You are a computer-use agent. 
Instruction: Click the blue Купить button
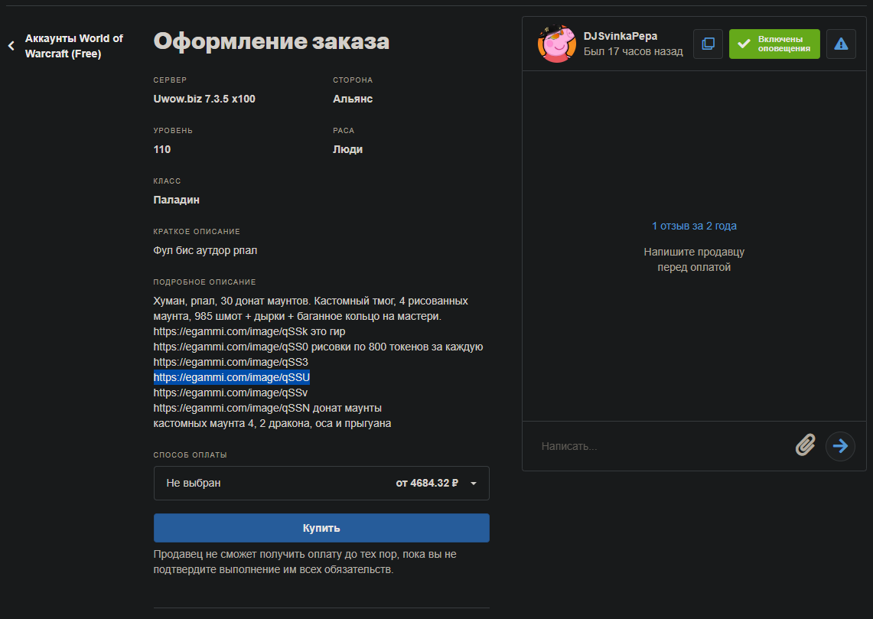coord(321,528)
